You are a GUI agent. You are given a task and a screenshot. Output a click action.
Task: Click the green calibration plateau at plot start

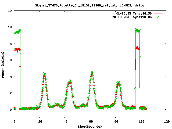[x=18, y=32]
